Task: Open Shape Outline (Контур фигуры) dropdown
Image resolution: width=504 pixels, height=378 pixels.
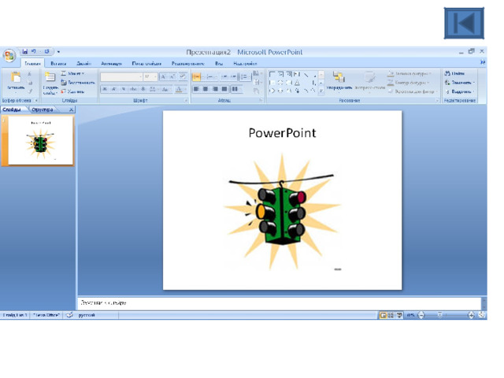Action: (x=408, y=83)
